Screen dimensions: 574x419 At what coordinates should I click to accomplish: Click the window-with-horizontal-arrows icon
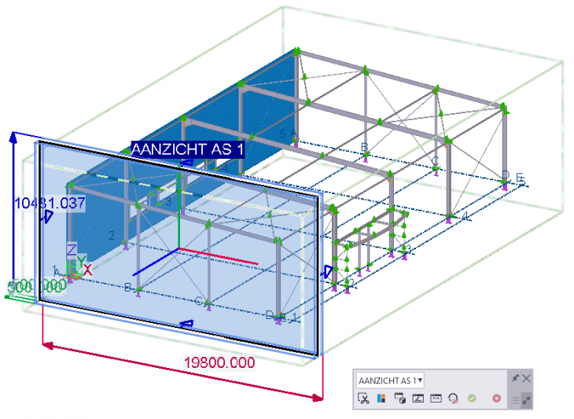pyautogui.click(x=436, y=399)
